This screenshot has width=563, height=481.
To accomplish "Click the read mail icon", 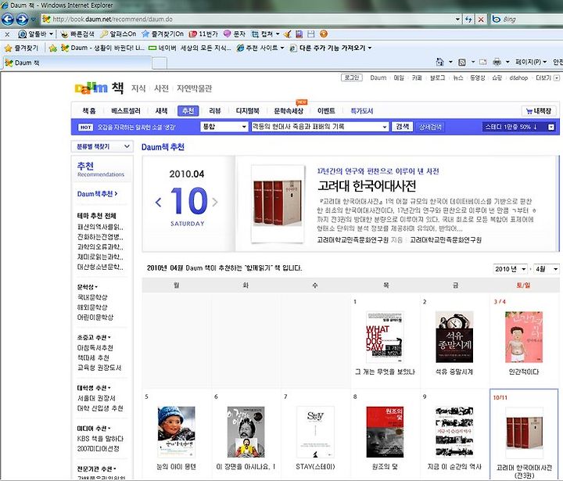I will point(483,62).
